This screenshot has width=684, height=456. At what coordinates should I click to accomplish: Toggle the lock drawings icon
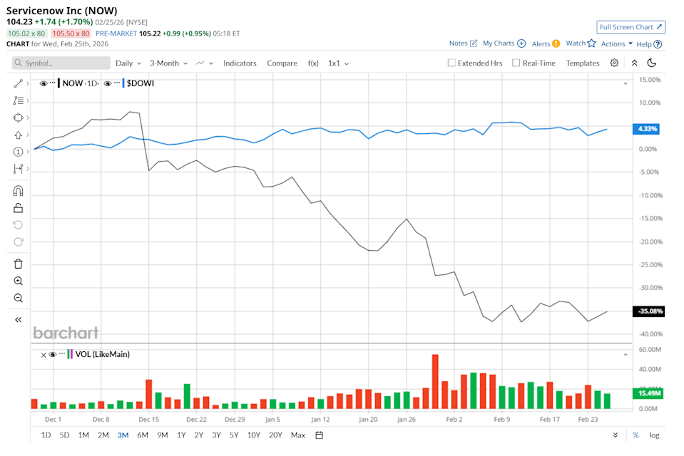(18, 208)
